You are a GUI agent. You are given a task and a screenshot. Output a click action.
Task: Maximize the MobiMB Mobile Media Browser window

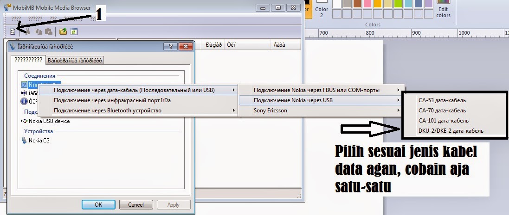click(278, 7)
